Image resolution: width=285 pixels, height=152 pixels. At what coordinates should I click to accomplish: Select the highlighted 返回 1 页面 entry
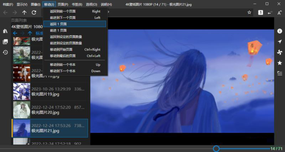[x=75, y=24]
